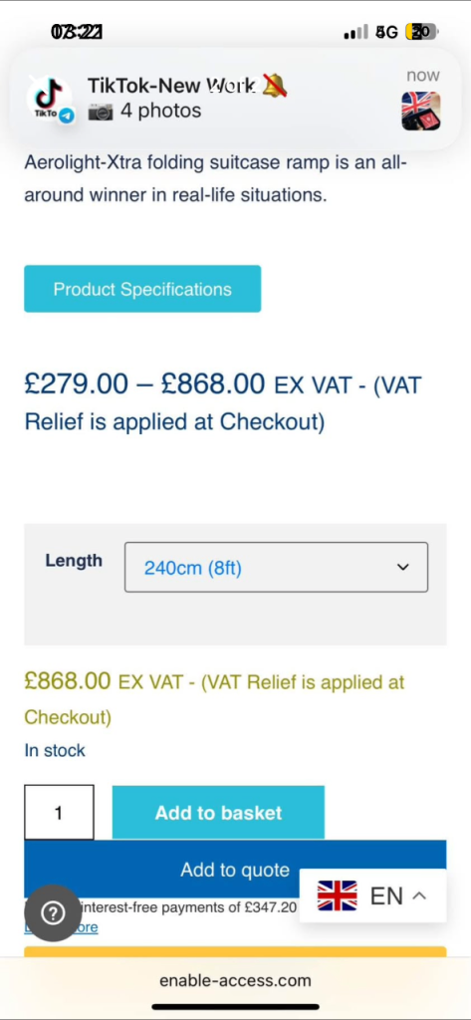Image resolution: width=471 pixels, height=1020 pixels.
Task: Expand the EN language selector chevron
Action: 419,895
